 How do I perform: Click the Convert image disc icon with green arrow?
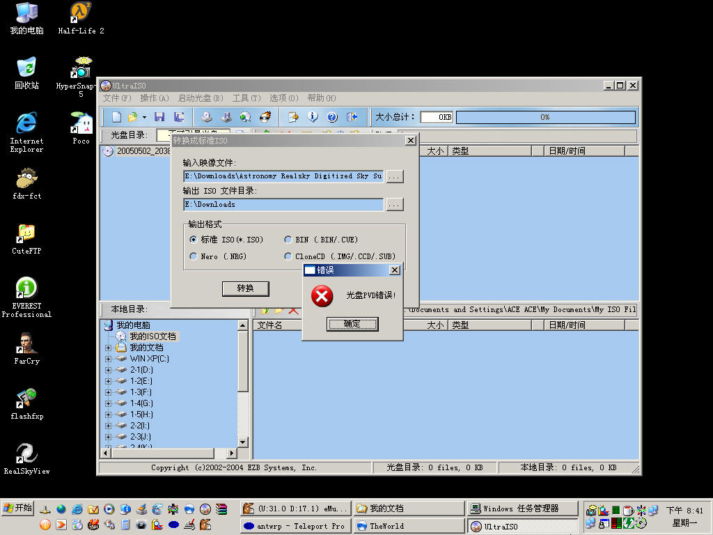(246, 117)
